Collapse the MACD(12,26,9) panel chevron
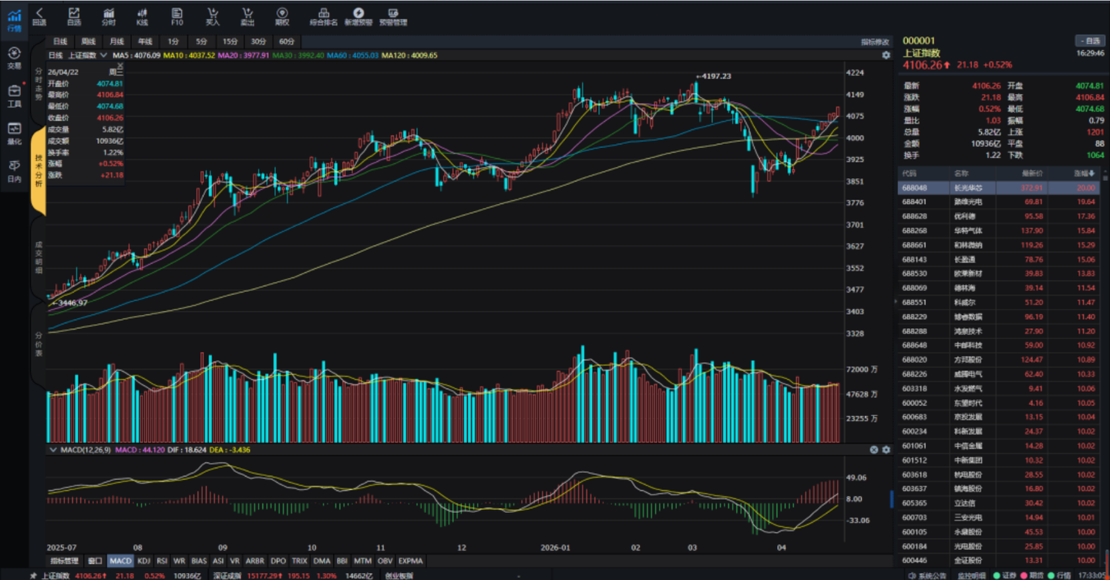 53,450
